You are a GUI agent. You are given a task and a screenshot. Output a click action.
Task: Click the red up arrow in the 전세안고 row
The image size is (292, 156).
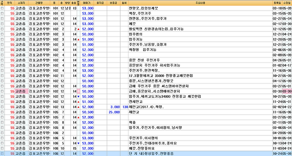click(x=78, y=102)
